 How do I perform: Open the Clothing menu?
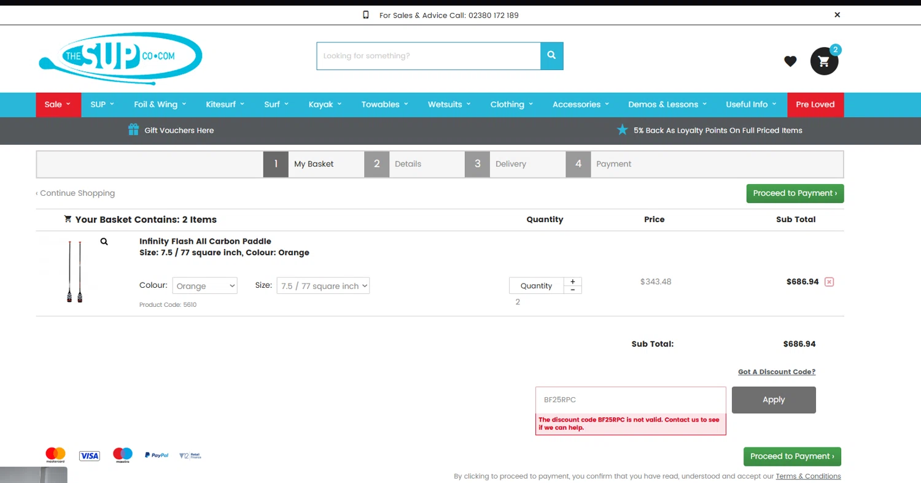click(x=511, y=104)
